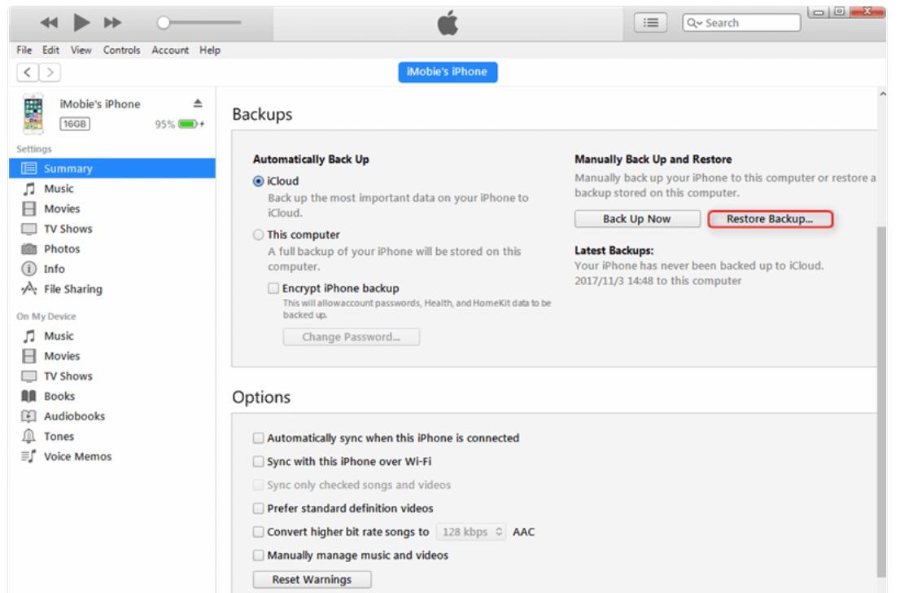Open the Account menu

click(x=170, y=50)
